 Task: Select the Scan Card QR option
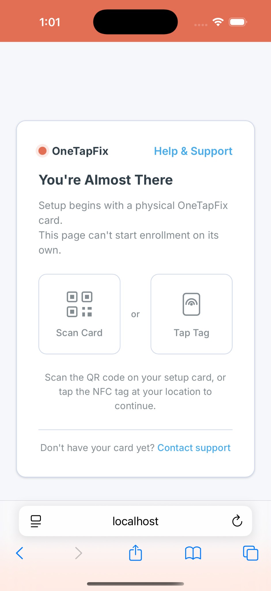pos(79,314)
